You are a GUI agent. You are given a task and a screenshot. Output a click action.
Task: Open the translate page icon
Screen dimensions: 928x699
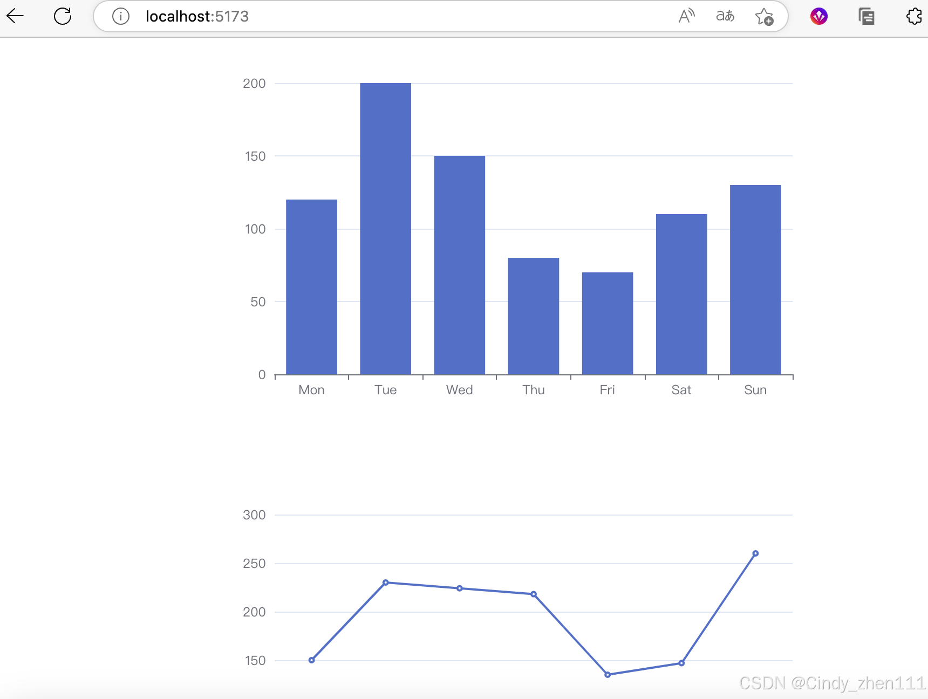(x=725, y=16)
